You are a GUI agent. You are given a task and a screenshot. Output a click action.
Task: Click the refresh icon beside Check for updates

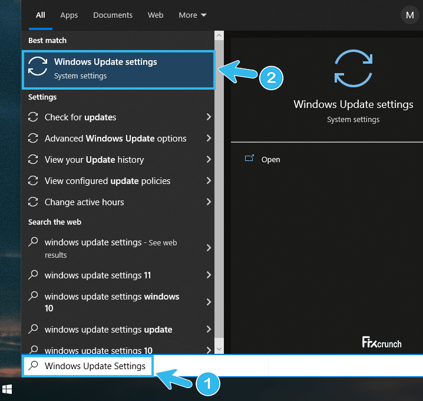(x=33, y=117)
